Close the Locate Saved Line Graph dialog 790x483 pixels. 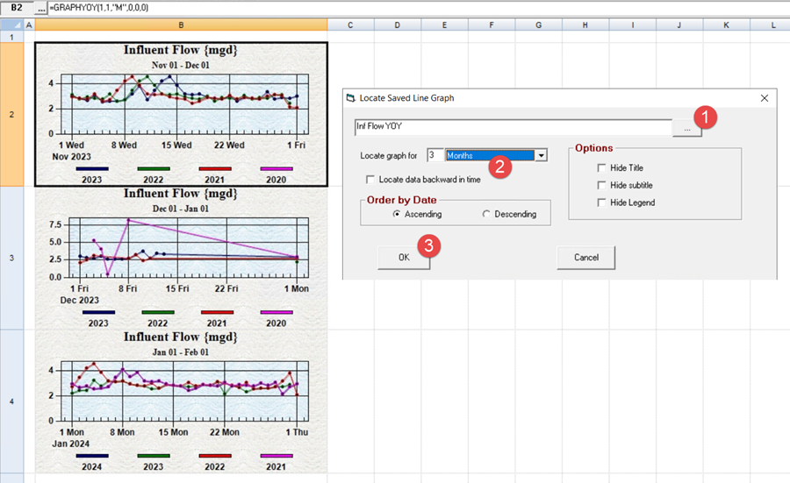click(764, 98)
